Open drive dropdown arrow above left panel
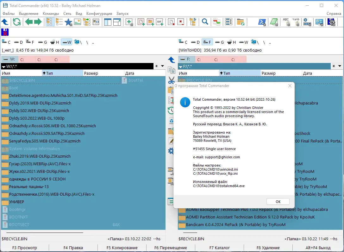Screen dimensions: 344x252 tap(4, 66)
